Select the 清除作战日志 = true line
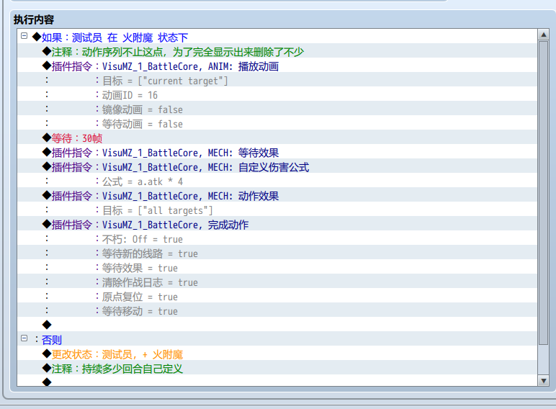556x409 pixels. click(x=277, y=282)
